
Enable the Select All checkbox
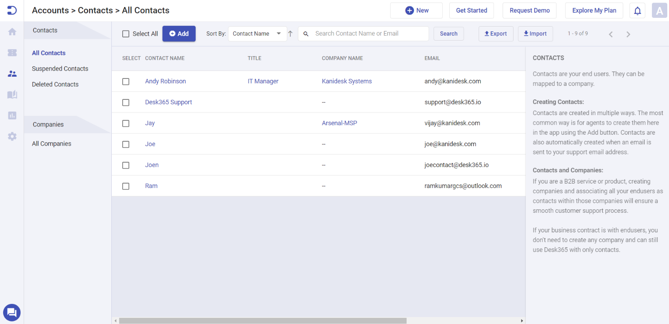[126, 33]
